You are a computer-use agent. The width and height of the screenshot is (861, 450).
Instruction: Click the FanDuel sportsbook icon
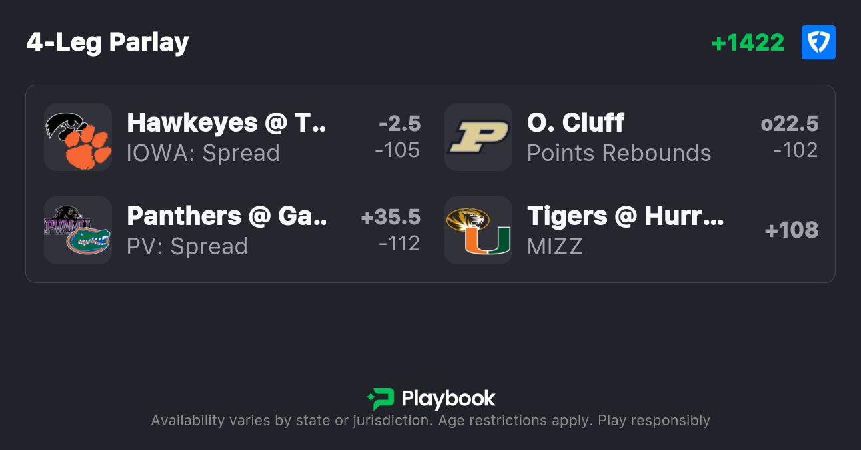(x=818, y=43)
